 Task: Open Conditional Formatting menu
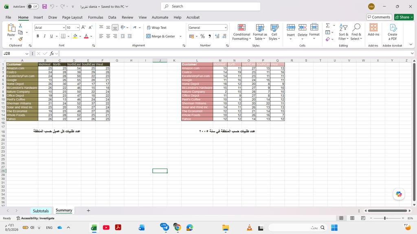tap(241, 32)
